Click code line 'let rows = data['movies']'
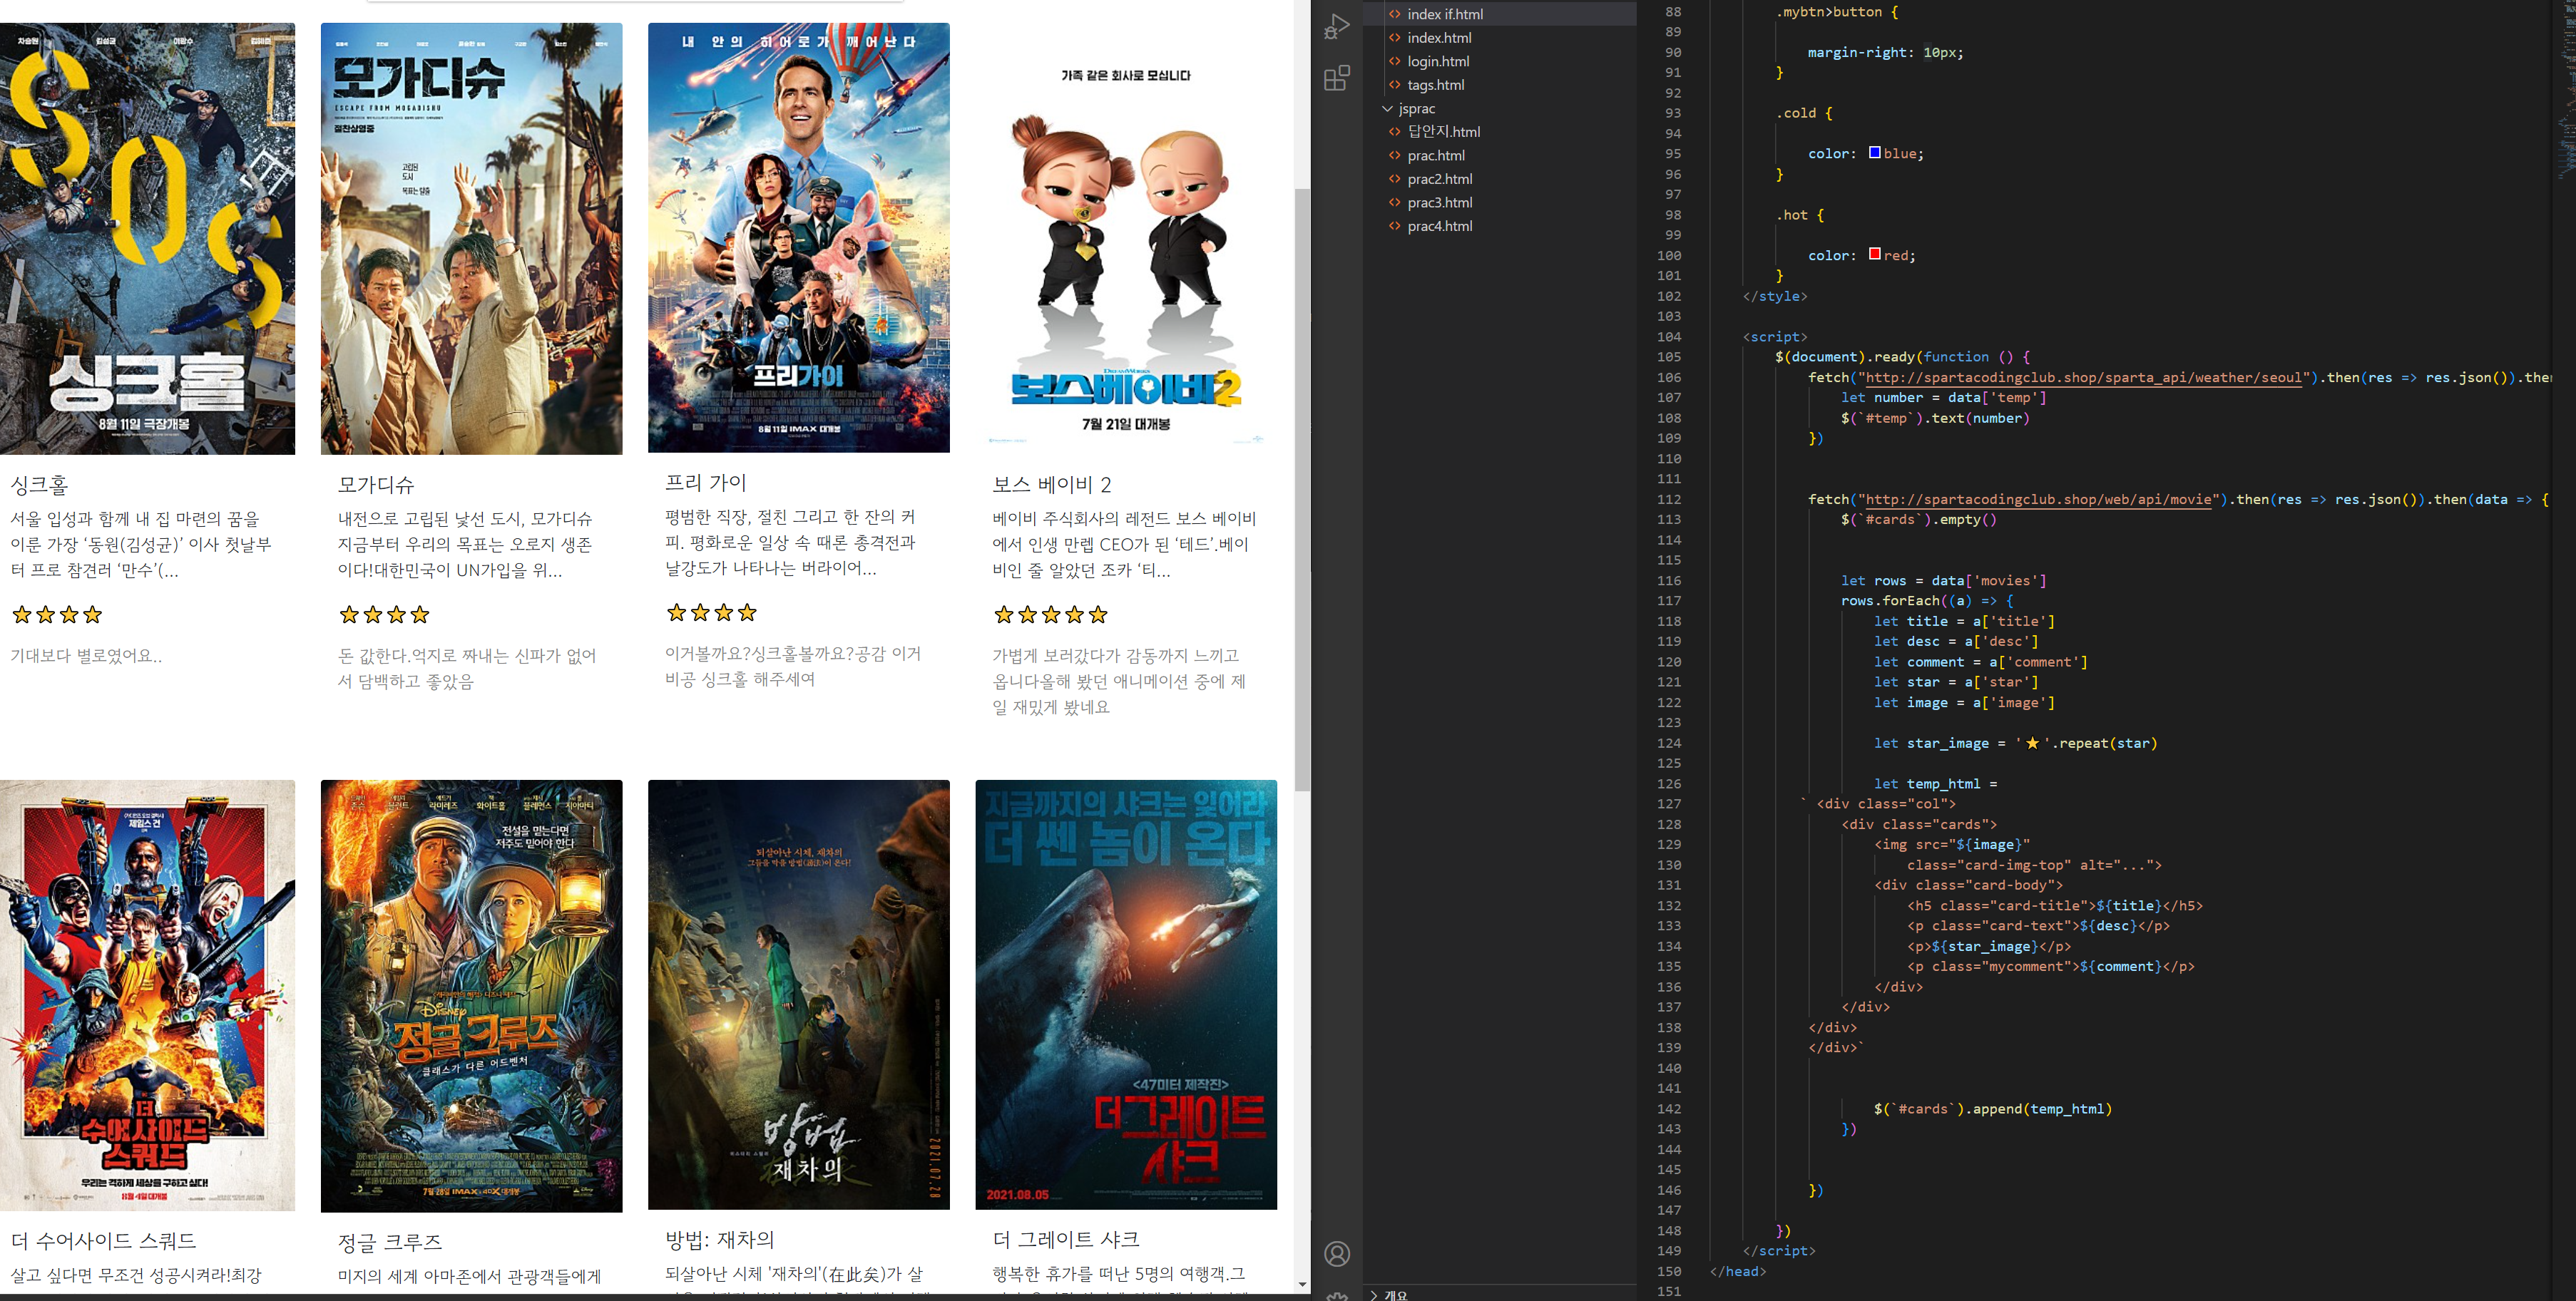 tap(1944, 580)
